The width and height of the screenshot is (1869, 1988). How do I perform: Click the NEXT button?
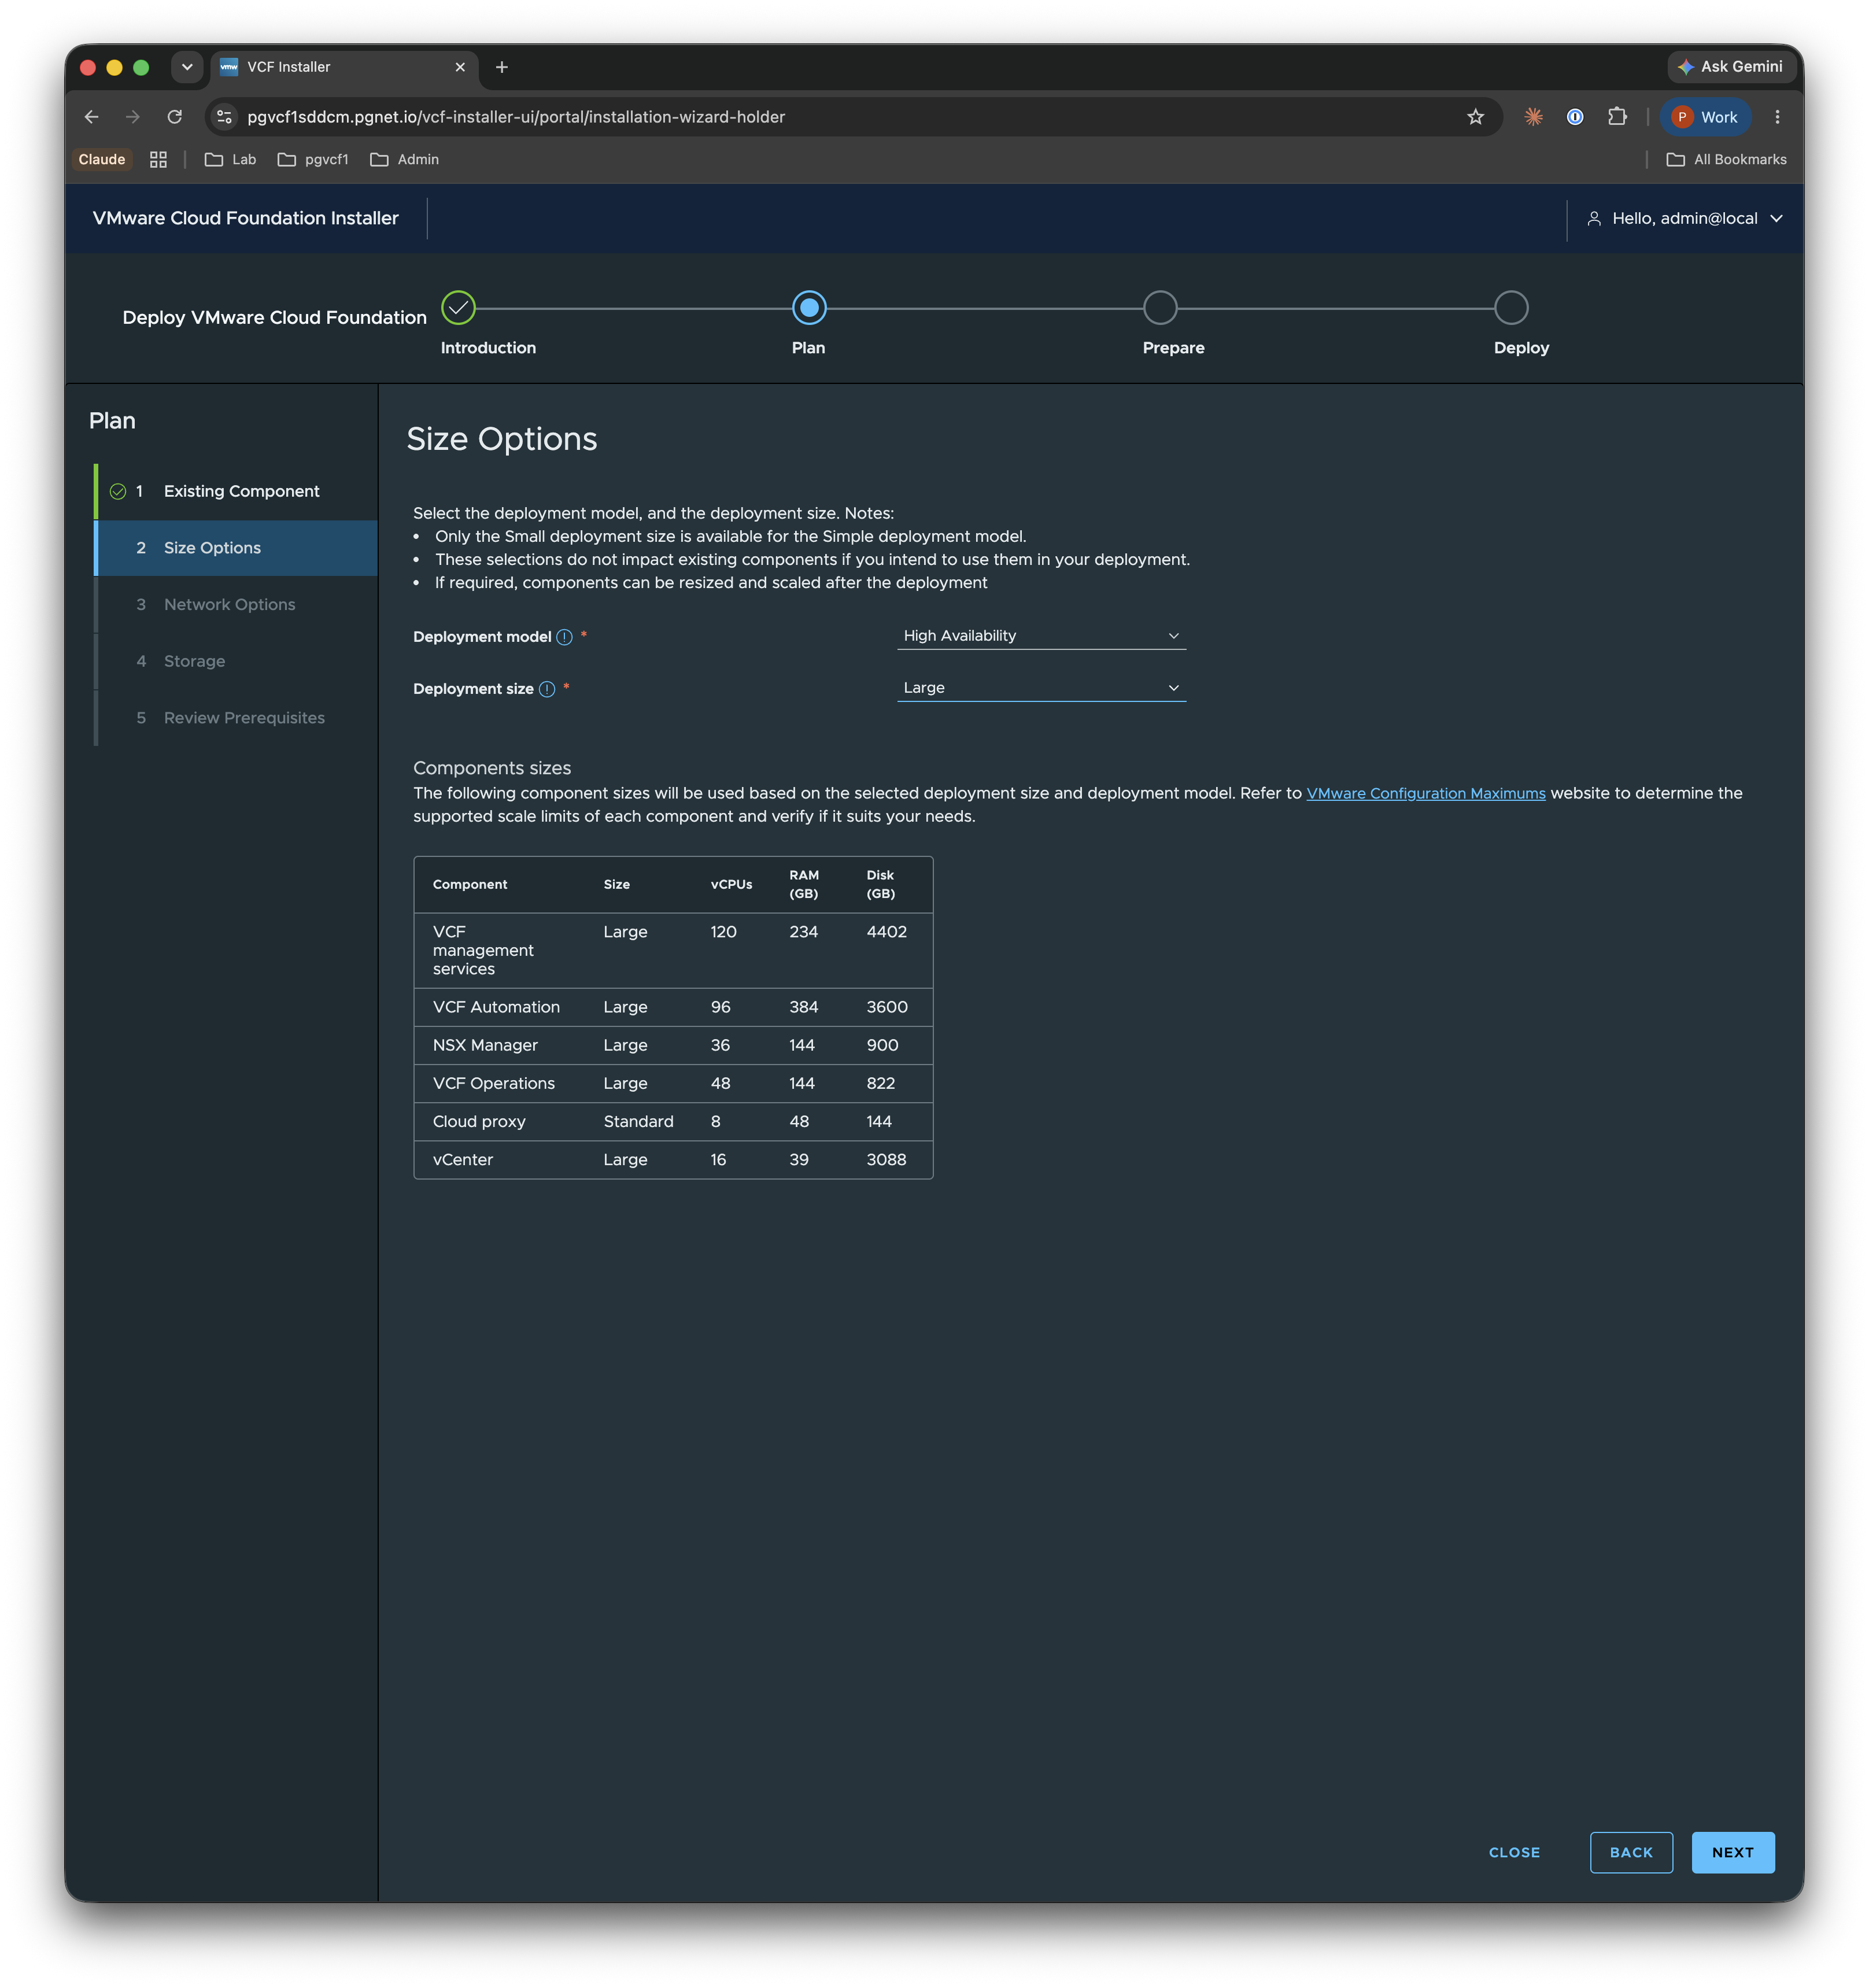(1732, 1852)
